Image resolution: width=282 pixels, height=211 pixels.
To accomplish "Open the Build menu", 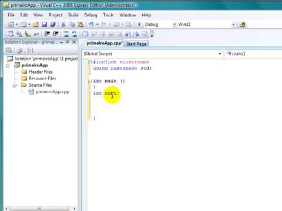I will (73, 15).
